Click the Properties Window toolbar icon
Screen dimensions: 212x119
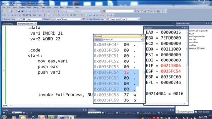(141, 11)
